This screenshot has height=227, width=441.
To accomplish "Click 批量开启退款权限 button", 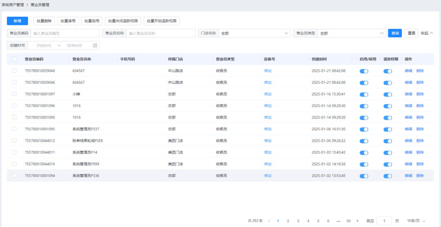I will [162, 21].
